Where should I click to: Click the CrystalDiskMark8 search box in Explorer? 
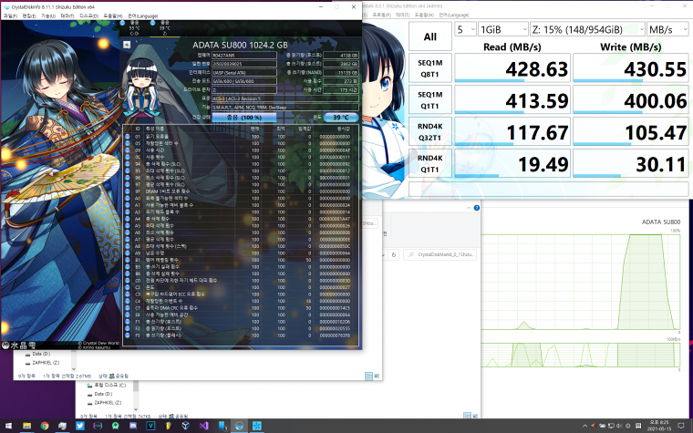[440, 254]
